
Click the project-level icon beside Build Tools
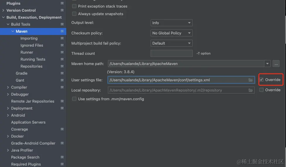pyautogui.click(x=62, y=24)
